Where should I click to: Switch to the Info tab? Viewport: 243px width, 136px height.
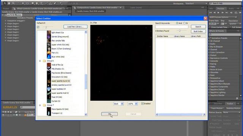(211, 9)
